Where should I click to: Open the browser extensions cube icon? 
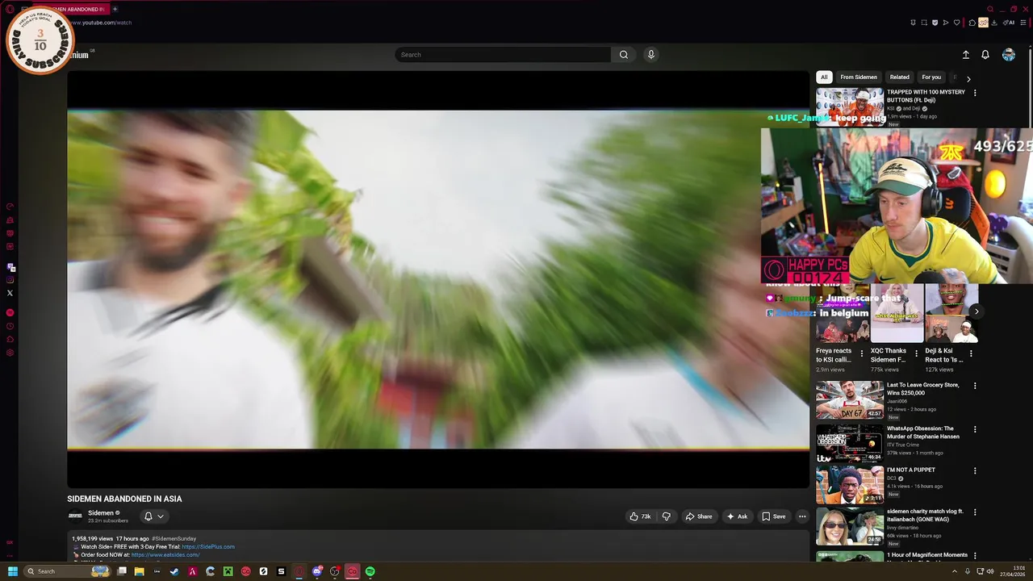972,23
